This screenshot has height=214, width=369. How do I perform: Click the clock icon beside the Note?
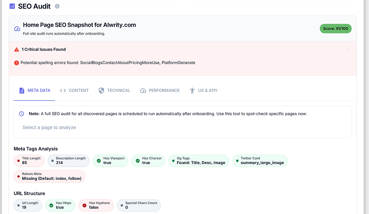point(21,114)
